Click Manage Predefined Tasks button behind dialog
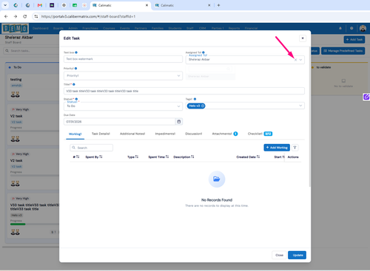 pos(343,51)
